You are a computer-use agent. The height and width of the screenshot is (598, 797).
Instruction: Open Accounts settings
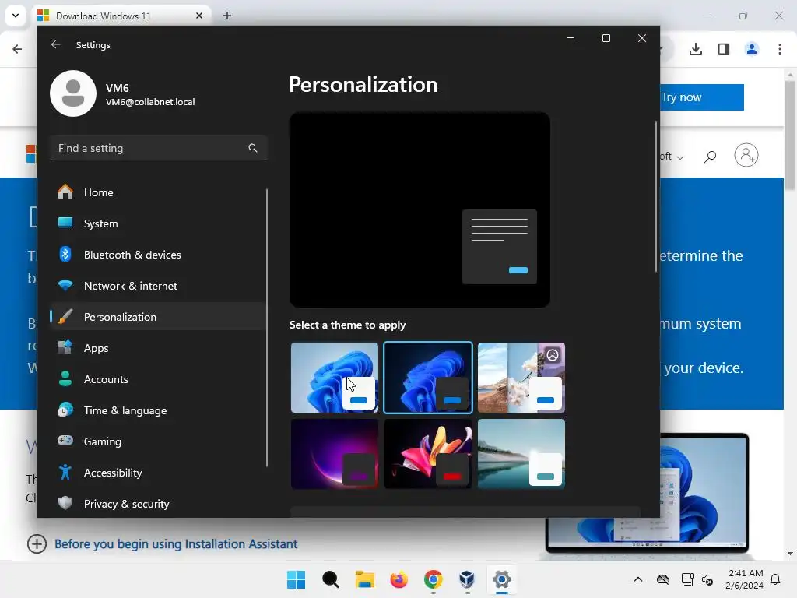tap(157, 379)
